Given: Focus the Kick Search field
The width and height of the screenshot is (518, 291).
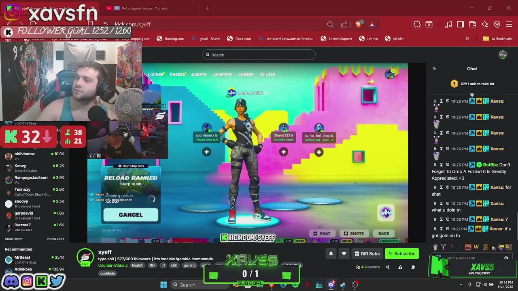Looking at the screenshot, I should coord(259,55).
